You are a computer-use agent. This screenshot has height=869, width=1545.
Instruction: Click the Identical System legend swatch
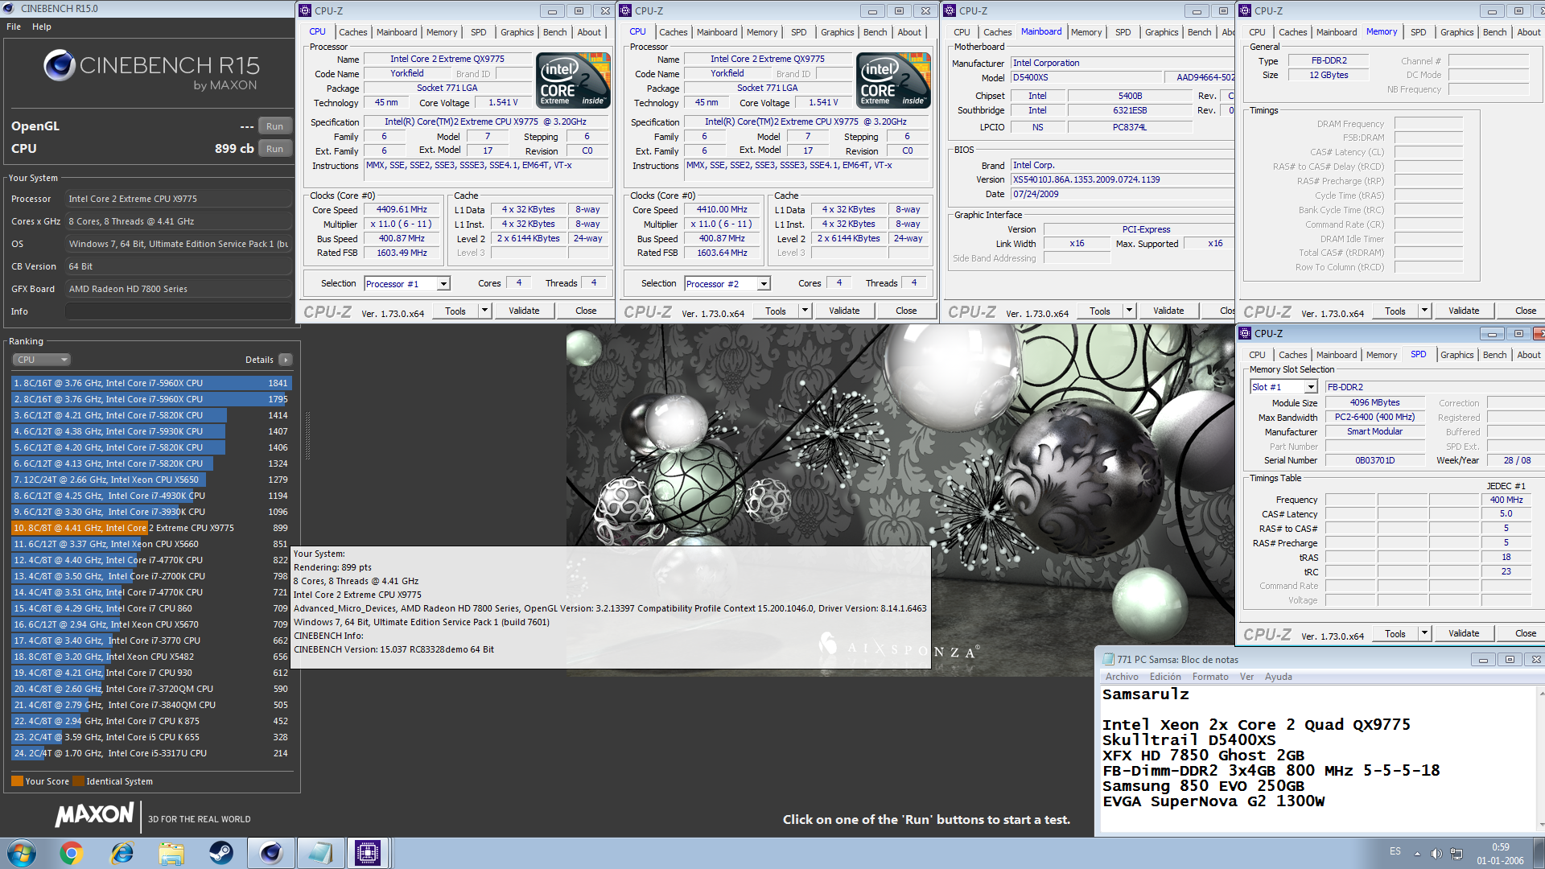pos(78,781)
